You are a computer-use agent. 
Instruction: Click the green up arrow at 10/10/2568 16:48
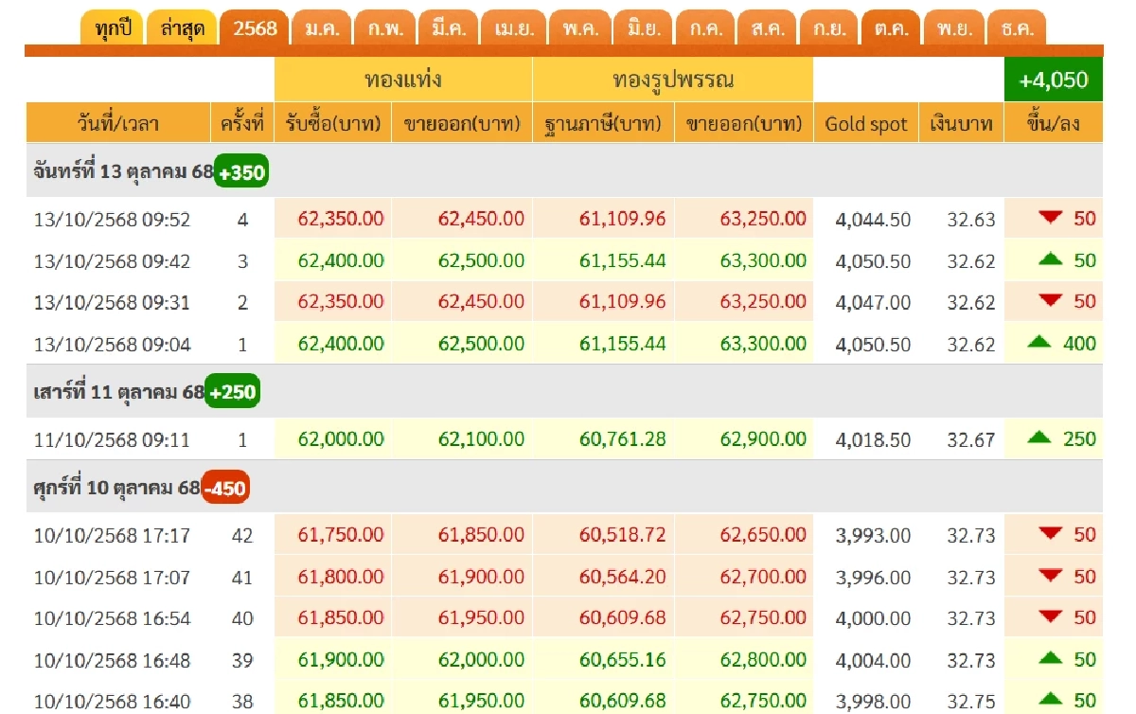coord(1050,659)
